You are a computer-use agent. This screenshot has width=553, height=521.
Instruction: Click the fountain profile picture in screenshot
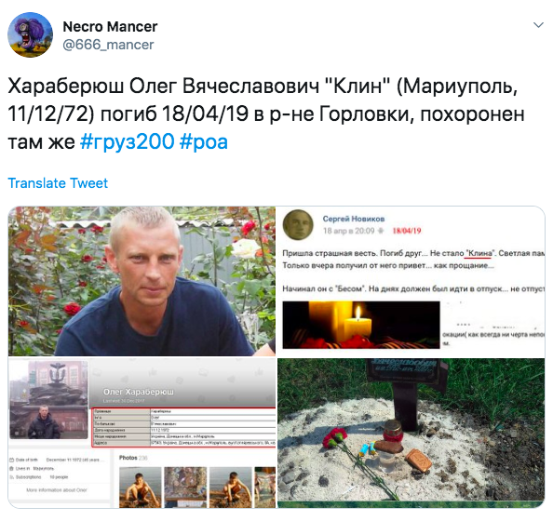tap(48, 400)
